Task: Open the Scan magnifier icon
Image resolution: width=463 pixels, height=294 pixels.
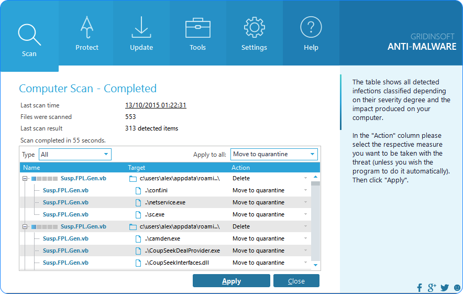Action: (x=29, y=34)
